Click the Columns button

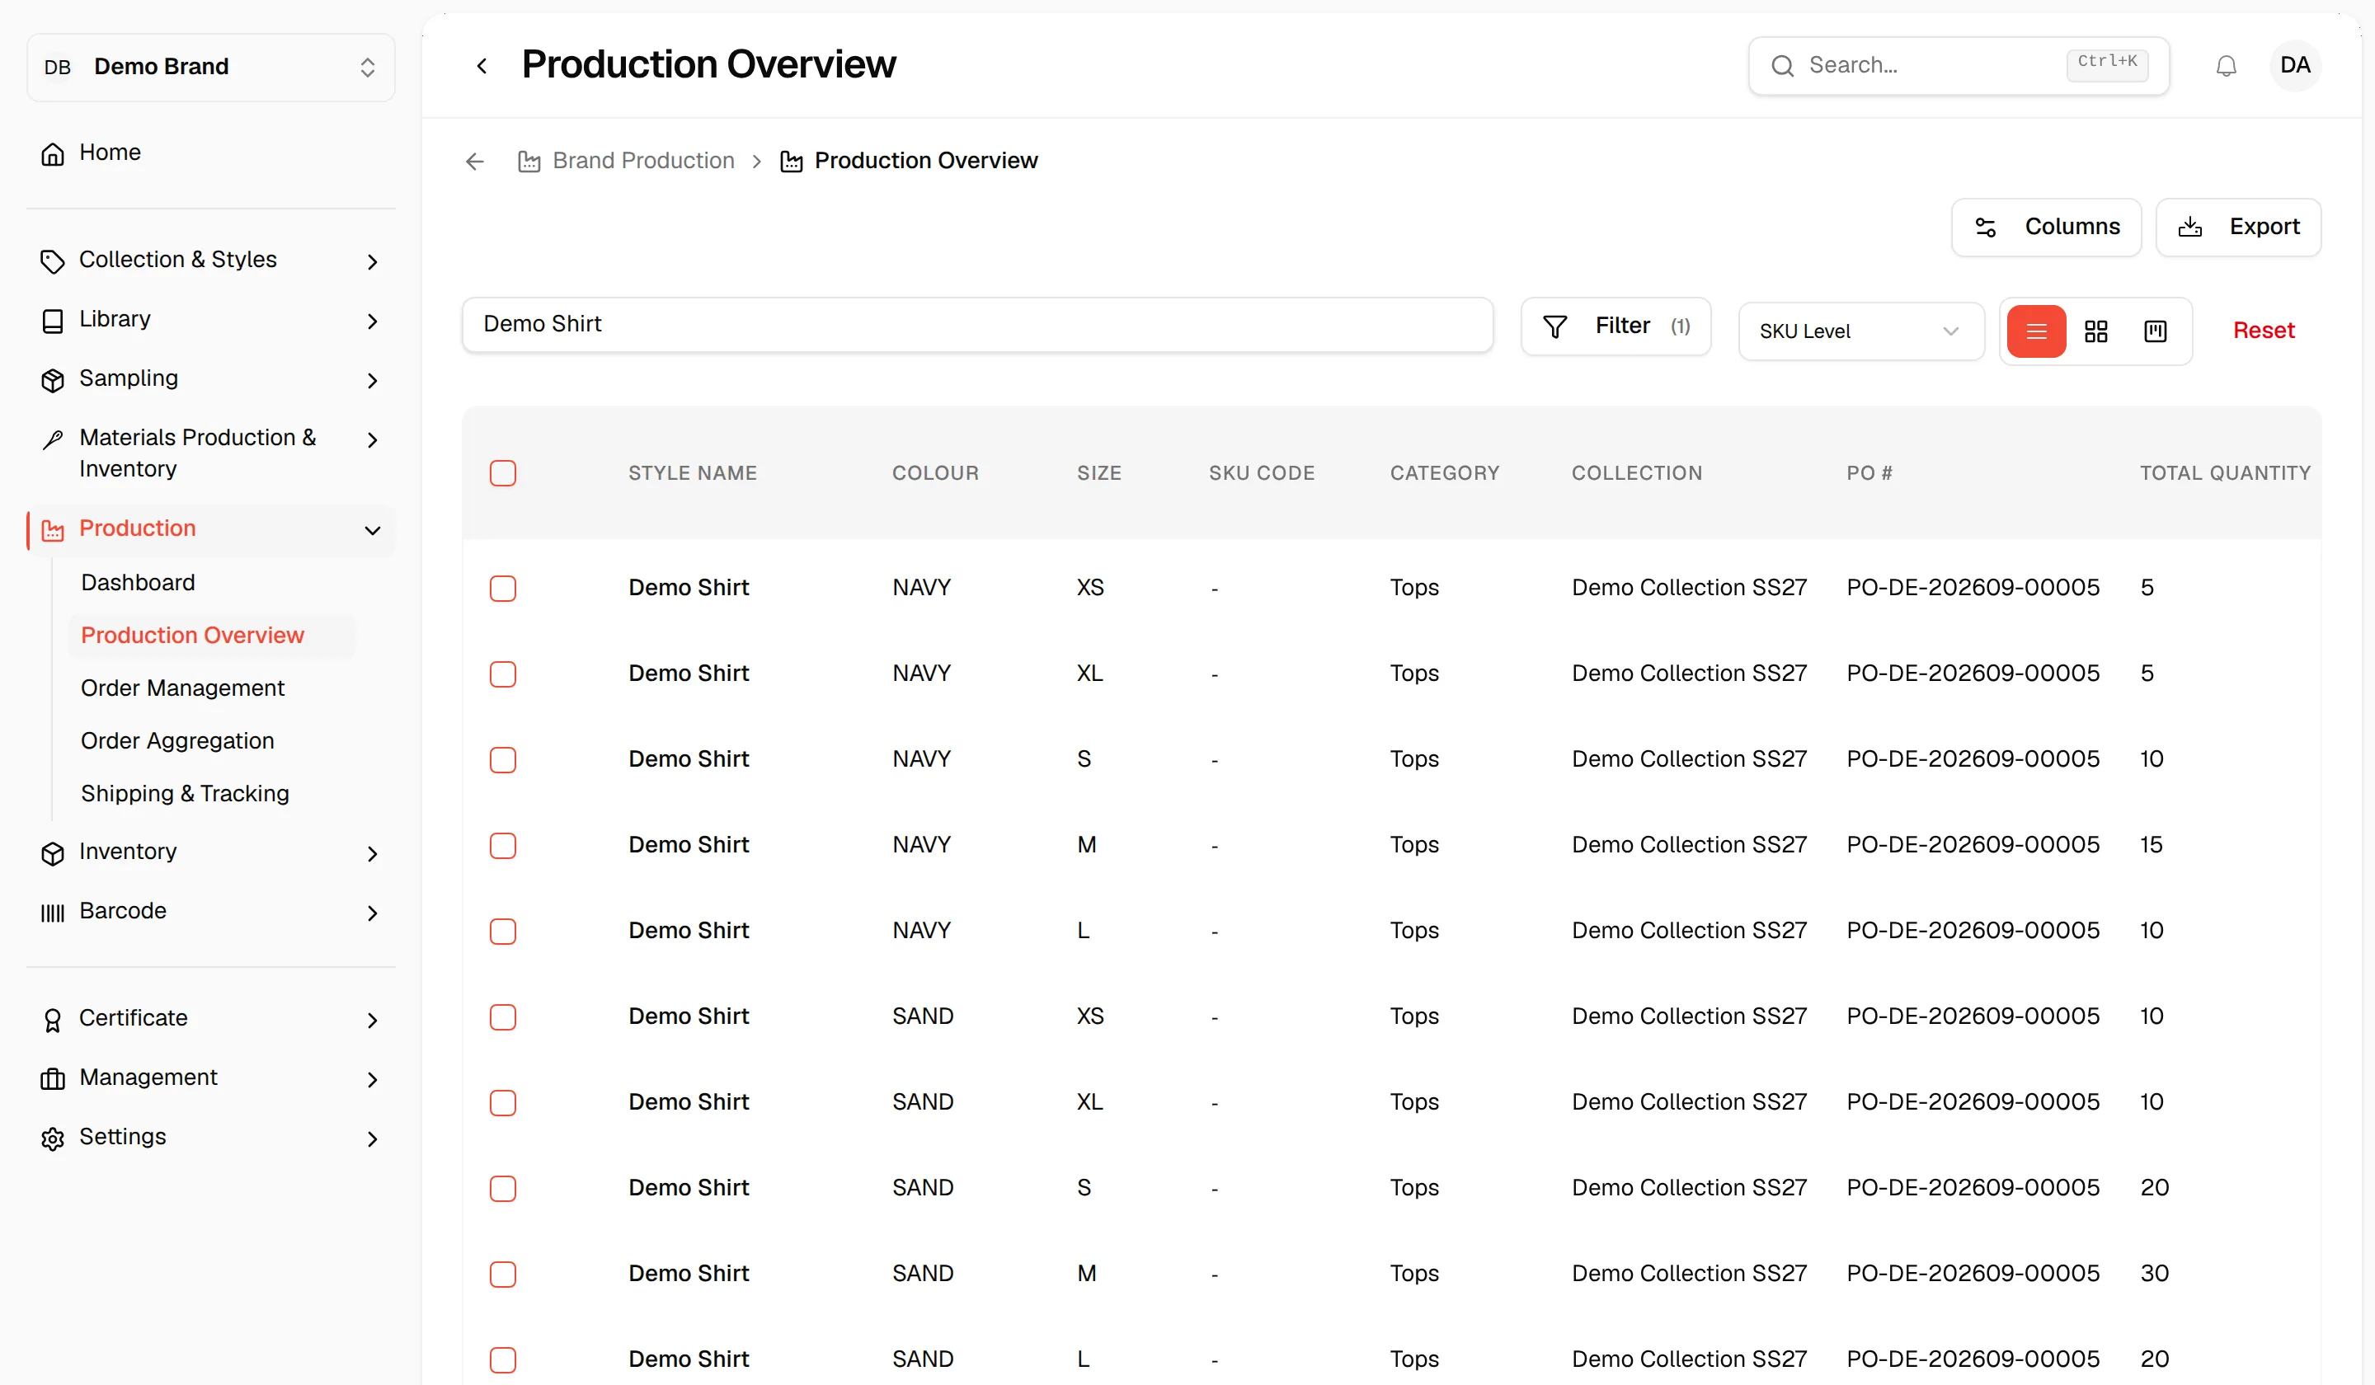2045,227
